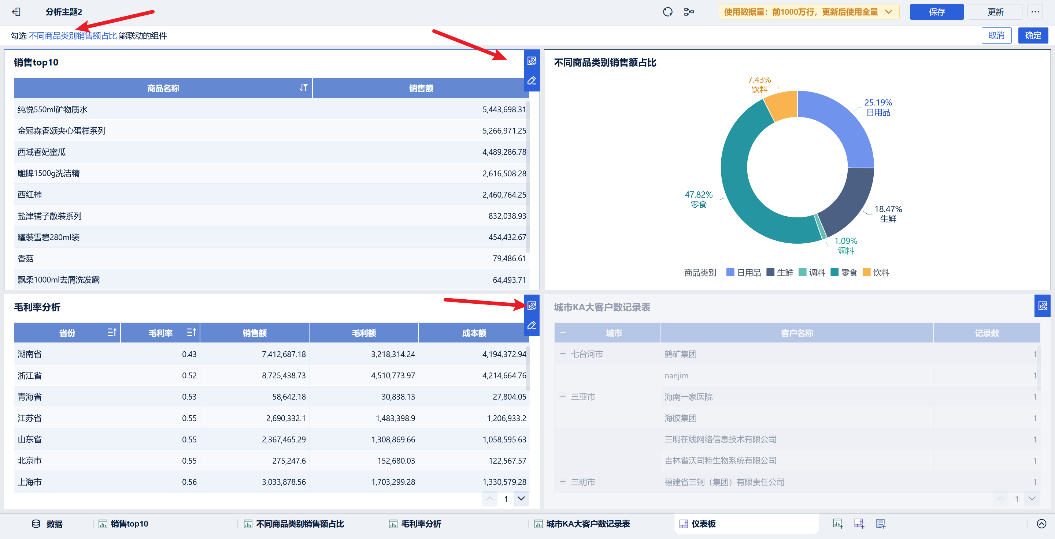Image resolution: width=1055 pixels, height=539 pixels.
Task: Toggle the linkage checkmark on 毛利率分析
Action: pos(532,306)
